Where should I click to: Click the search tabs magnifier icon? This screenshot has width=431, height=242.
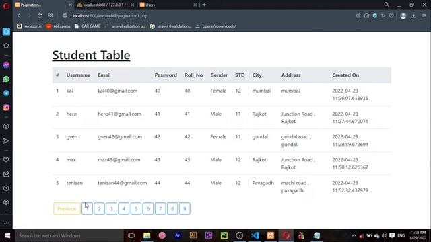click(x=387, y=5)
